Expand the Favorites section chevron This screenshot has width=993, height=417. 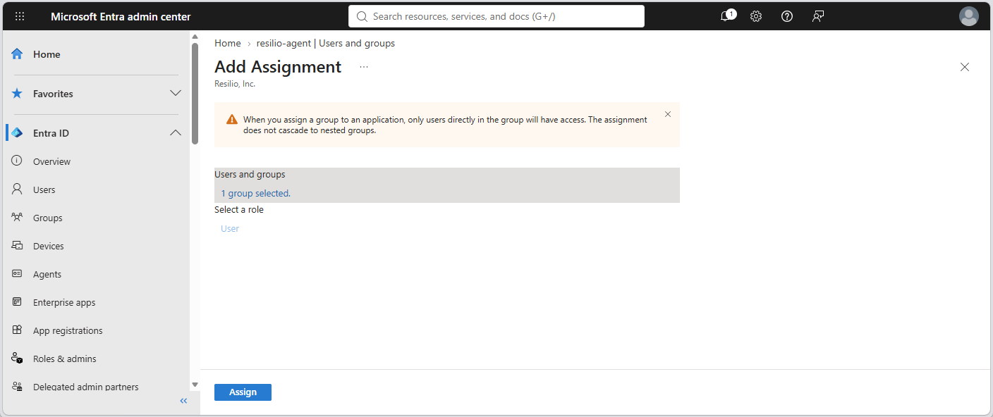click(176, 94)
